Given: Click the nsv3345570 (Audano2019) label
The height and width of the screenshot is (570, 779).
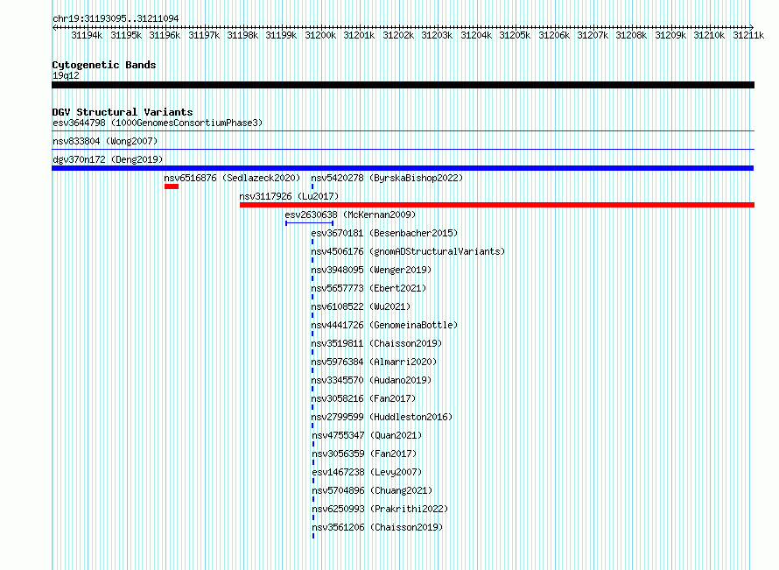Looking at the screenshot, I should [x=371, y=380].
